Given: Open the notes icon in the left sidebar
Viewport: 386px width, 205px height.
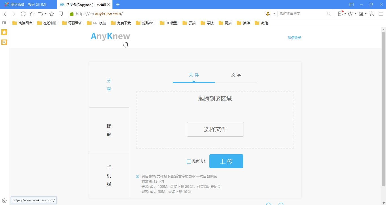Looking at the screenshot, I should pos(4,42).
